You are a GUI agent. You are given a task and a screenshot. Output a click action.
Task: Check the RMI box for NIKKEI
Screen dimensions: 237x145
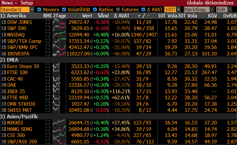pos(48,123)
